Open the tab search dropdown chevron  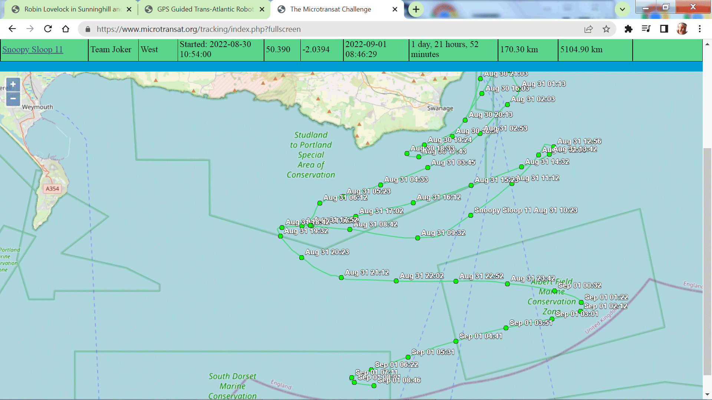click(x=622, y=9)
